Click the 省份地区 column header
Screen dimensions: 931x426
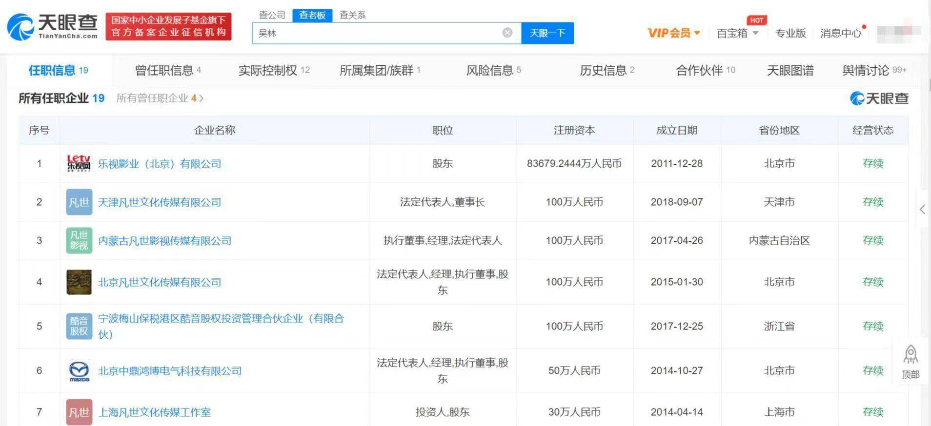tap(779, 130)
